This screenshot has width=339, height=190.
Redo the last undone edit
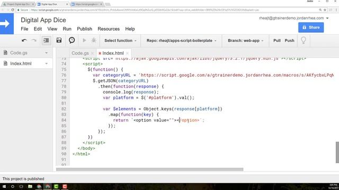34,41
